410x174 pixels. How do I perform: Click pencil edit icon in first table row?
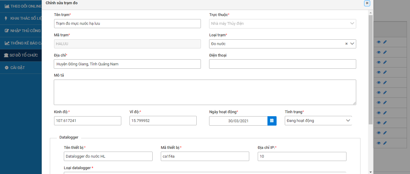(385, 42)
